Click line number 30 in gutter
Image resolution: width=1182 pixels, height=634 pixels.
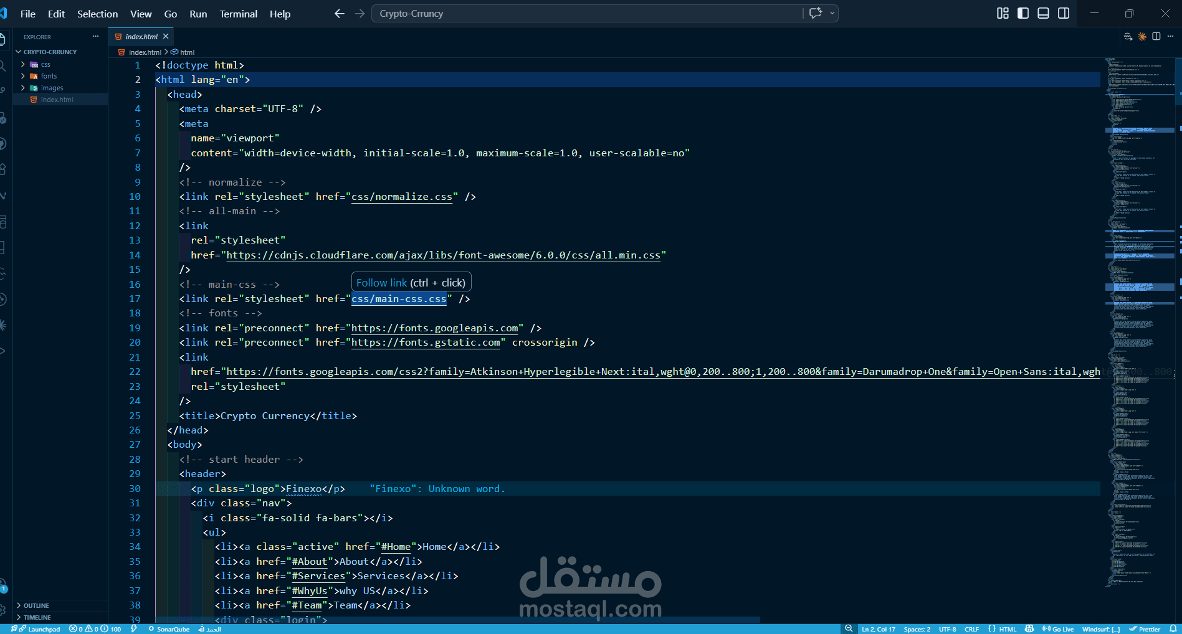pos(135,489)
